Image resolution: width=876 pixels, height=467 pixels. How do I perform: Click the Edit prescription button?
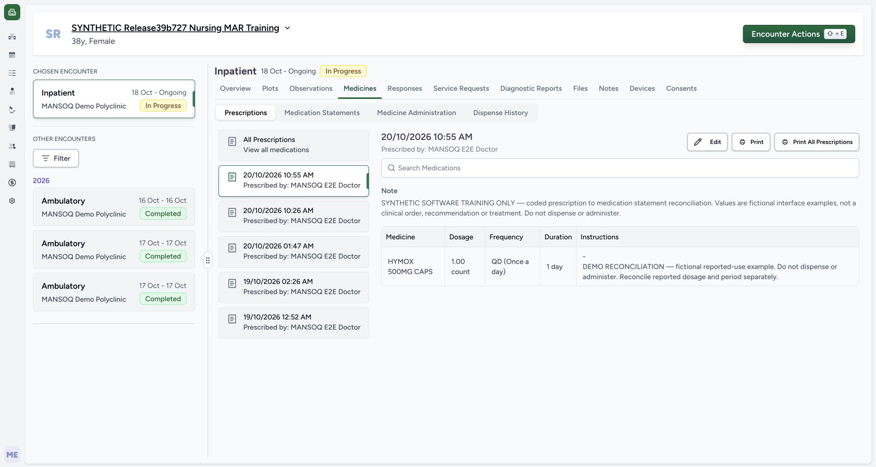(707, 142)
